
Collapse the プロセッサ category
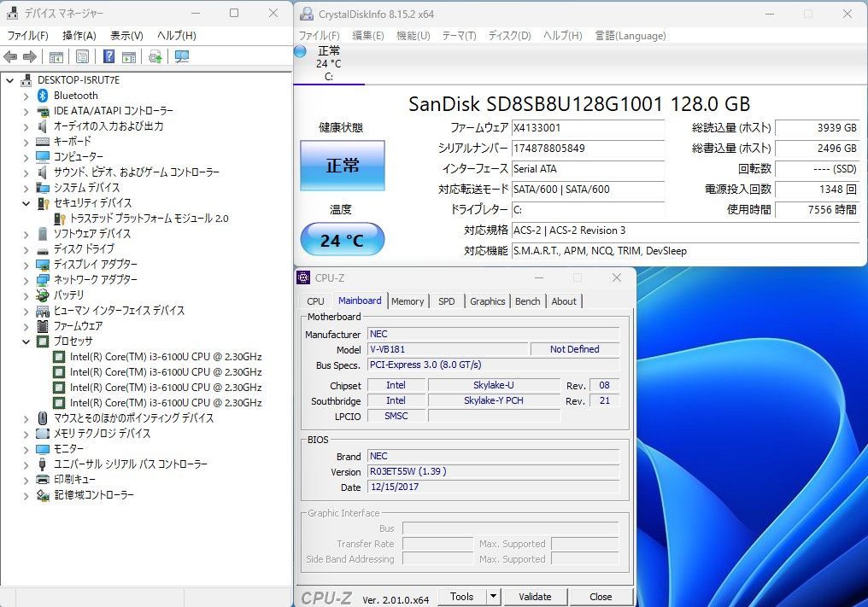click(26, 342)
